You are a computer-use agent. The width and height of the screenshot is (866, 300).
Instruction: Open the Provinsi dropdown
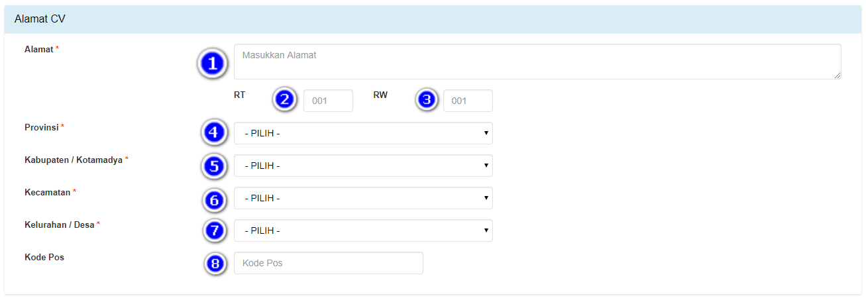click(363, 133)
